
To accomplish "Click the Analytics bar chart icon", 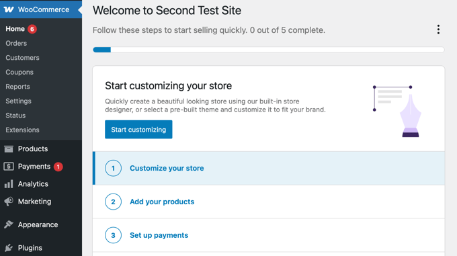I will [9, 184].
